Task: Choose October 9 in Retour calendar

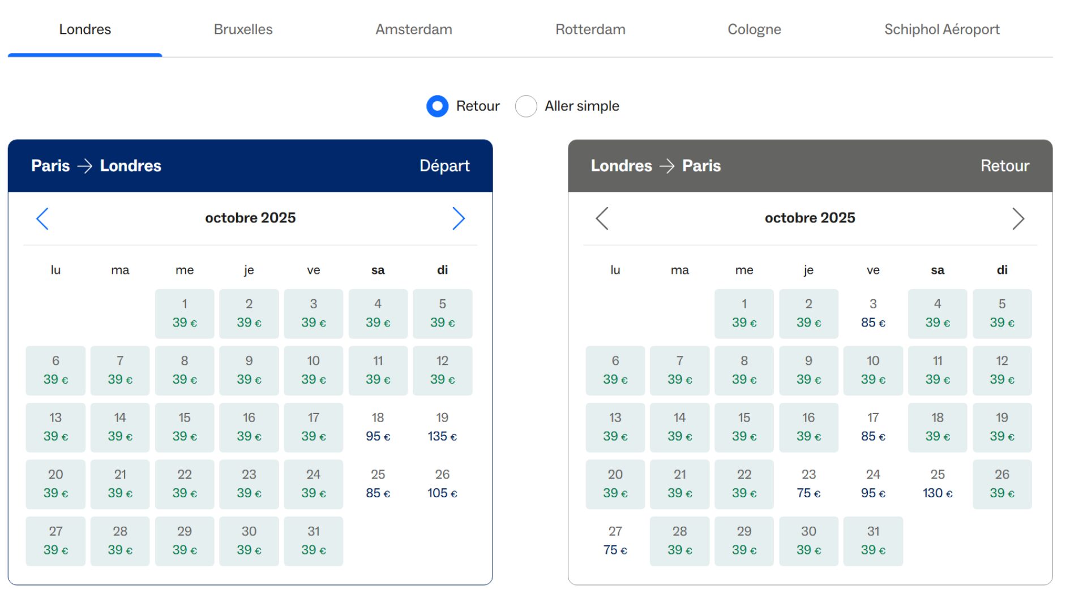Action: (x=808, y=371)
